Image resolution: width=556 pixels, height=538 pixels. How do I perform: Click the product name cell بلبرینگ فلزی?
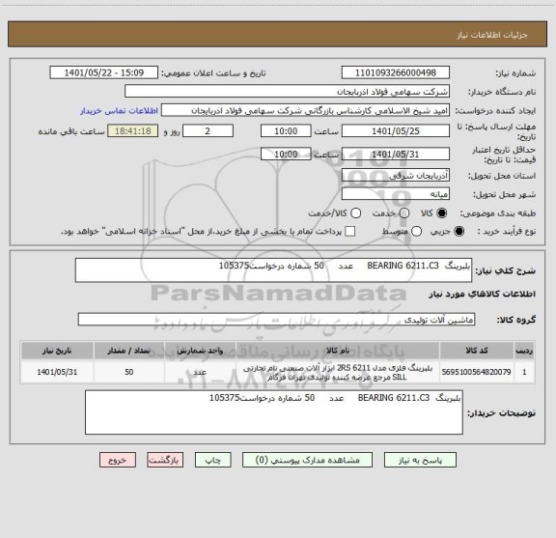338,372
